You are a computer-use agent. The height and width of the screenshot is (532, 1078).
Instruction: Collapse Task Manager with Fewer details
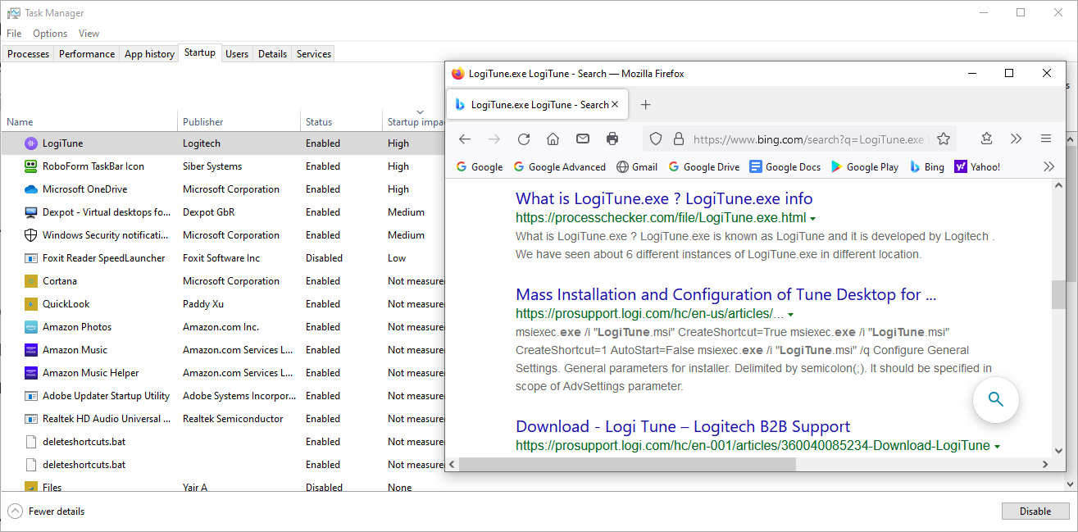[x=56, y=512]
